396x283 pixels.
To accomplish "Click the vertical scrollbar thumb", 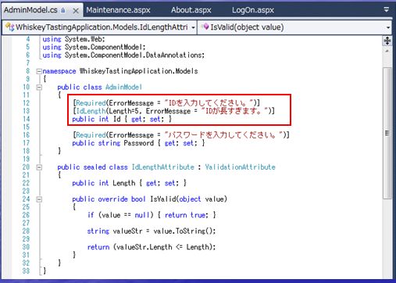I will tap(387, 133).
